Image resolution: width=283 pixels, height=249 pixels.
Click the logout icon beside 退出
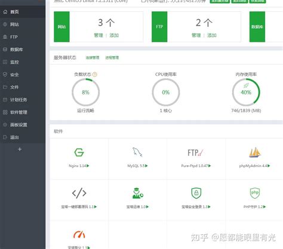(x=5, y=137)
